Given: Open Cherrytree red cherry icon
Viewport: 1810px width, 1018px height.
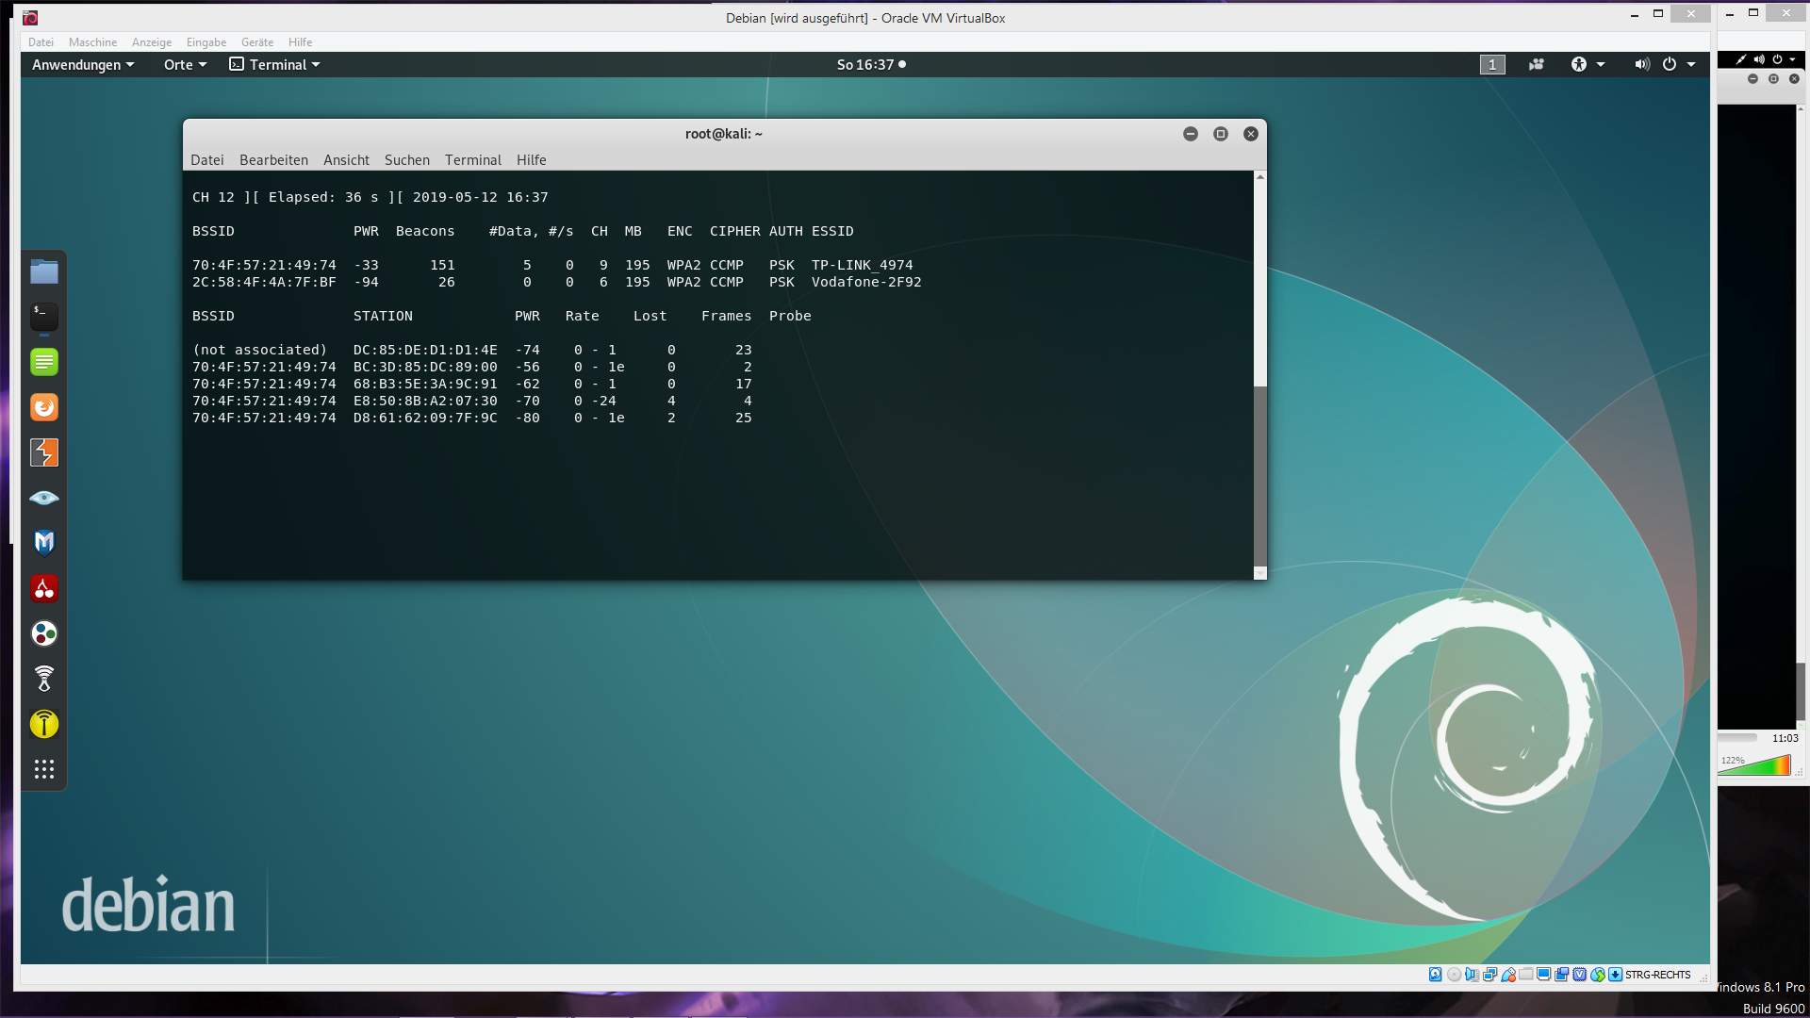Looking at the screenshot, I should click(44, 589).
